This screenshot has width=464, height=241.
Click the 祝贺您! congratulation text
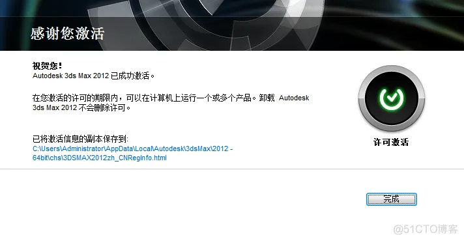pos(48,66)
